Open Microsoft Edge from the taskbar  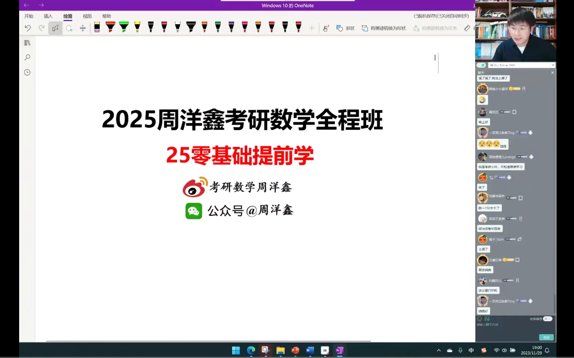coord(251,351)
